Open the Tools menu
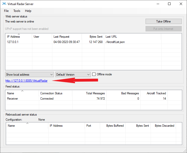This screenshot has width=187, height=153. [17, 11]
